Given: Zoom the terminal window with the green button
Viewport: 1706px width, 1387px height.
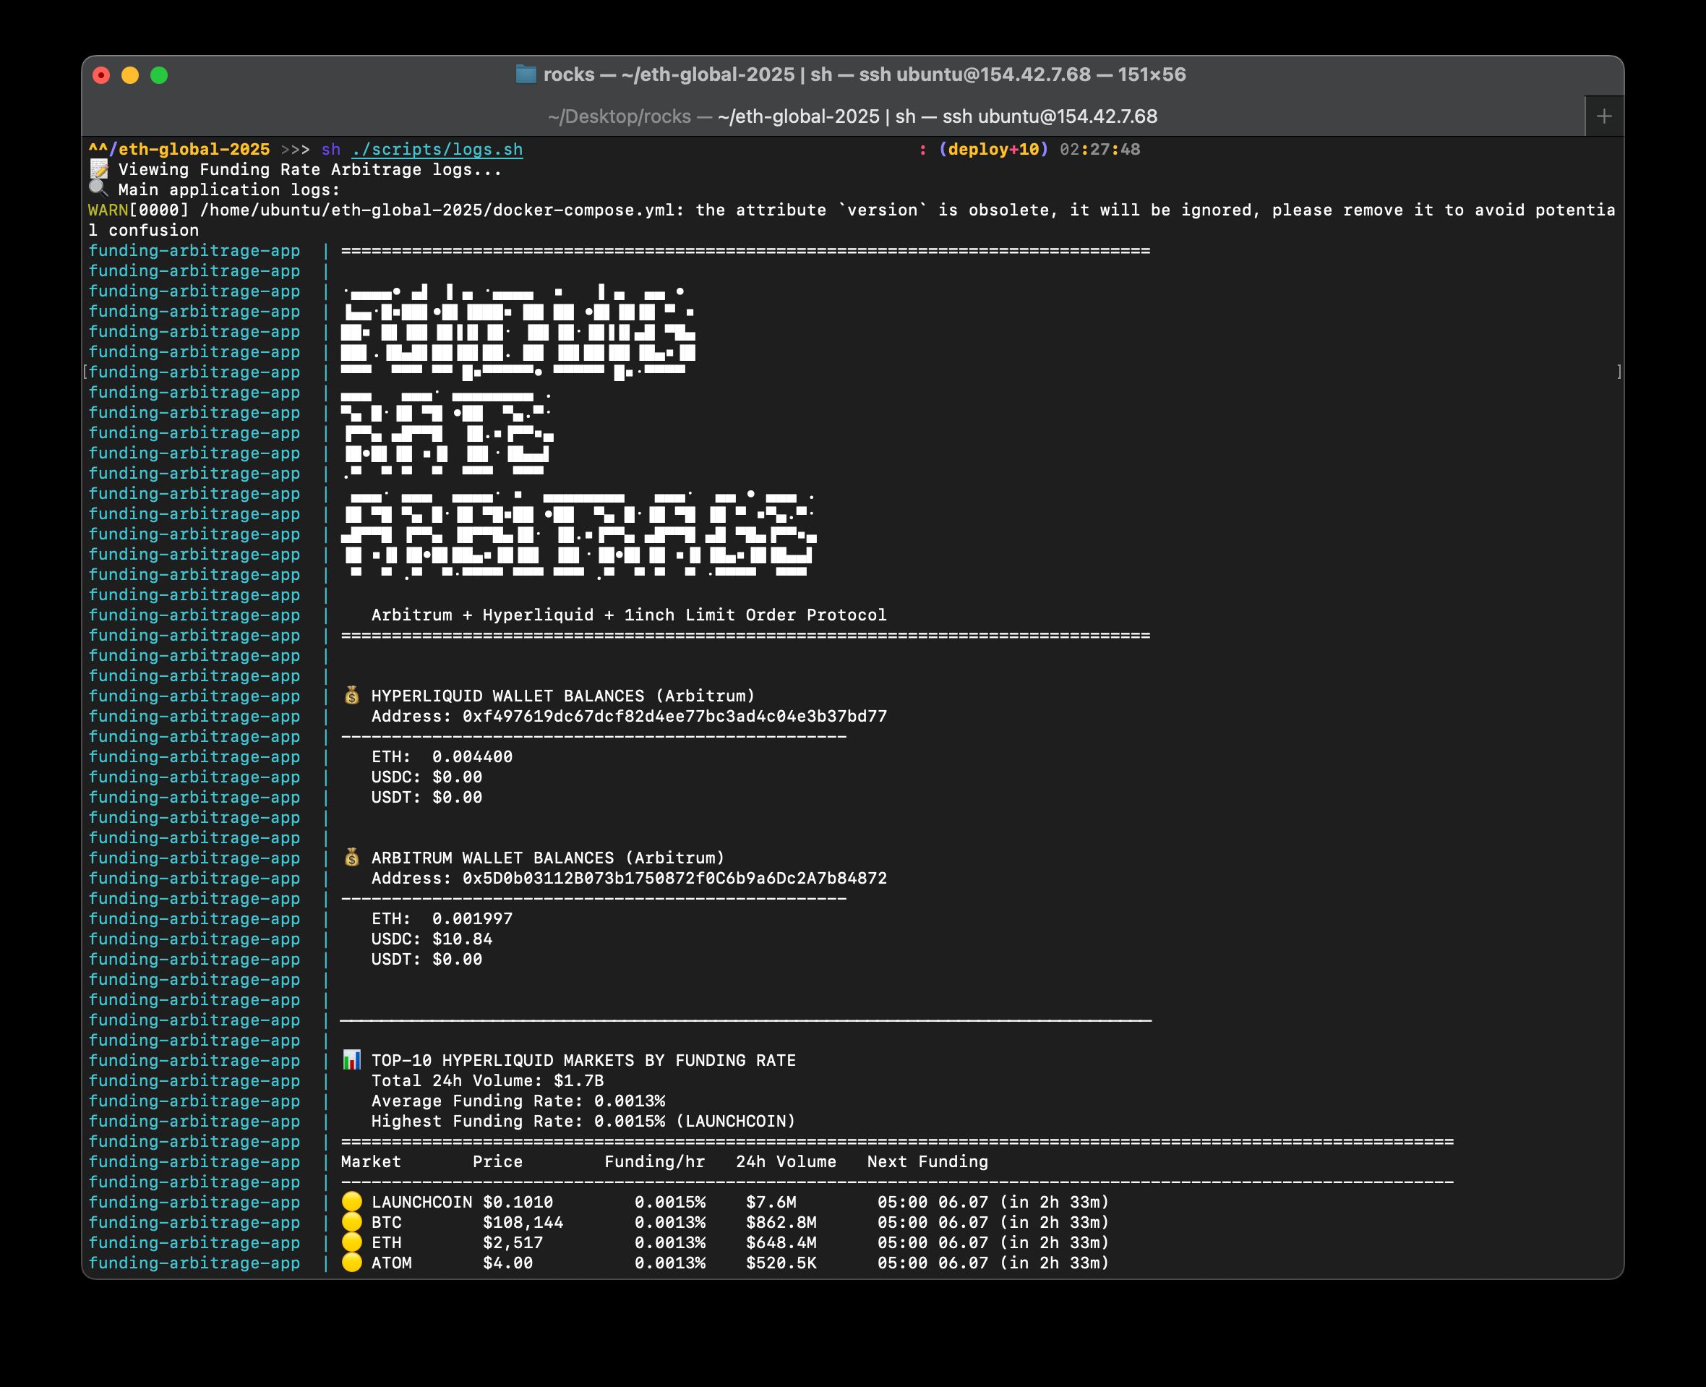Looking at the screenshot, I should 159,75.
